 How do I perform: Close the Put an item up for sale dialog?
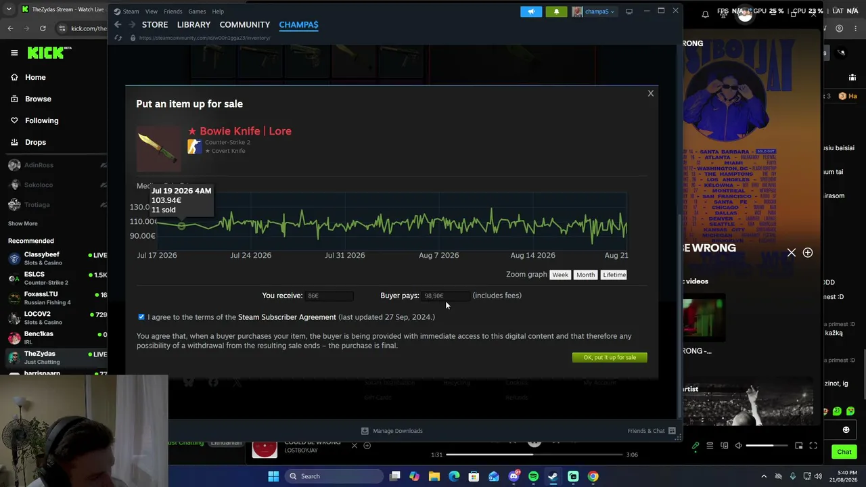point(651,93)
